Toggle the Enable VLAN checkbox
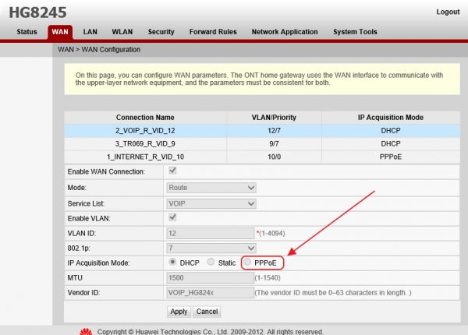This screenshot has width=468, height=335. point(172,217)
